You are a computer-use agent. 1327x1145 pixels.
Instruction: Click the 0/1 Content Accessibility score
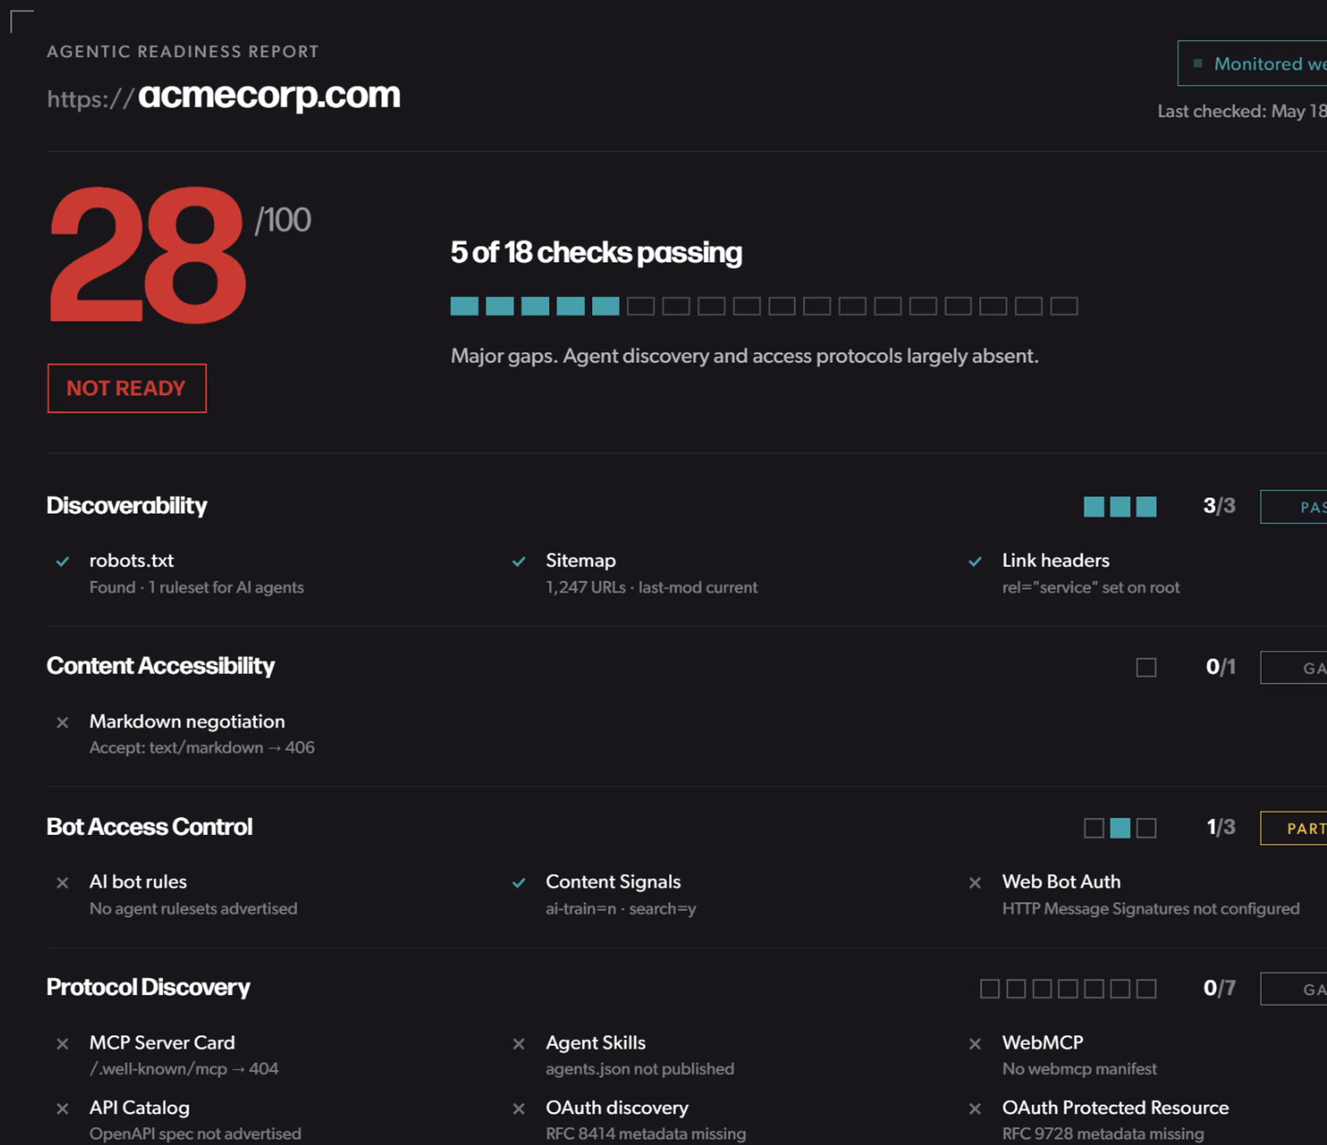coord(1220,667)
